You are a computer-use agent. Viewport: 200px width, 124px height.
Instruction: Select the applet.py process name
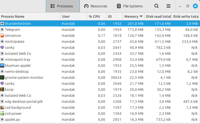point(12,120)
